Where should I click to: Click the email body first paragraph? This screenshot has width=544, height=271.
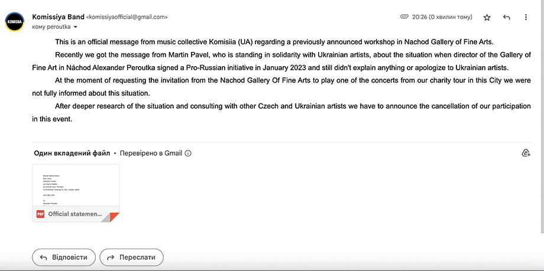274,43
